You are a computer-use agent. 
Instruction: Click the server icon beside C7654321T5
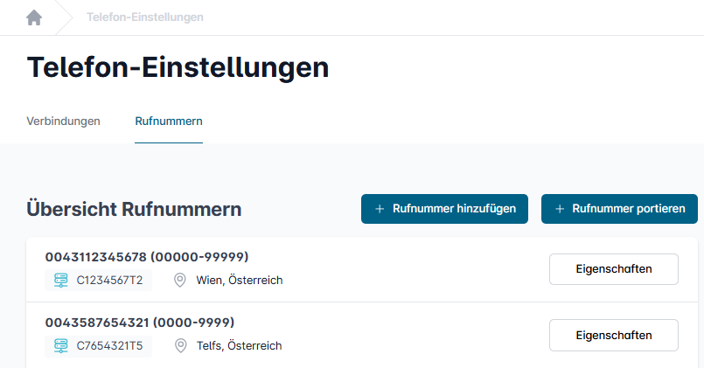(61, 346)
